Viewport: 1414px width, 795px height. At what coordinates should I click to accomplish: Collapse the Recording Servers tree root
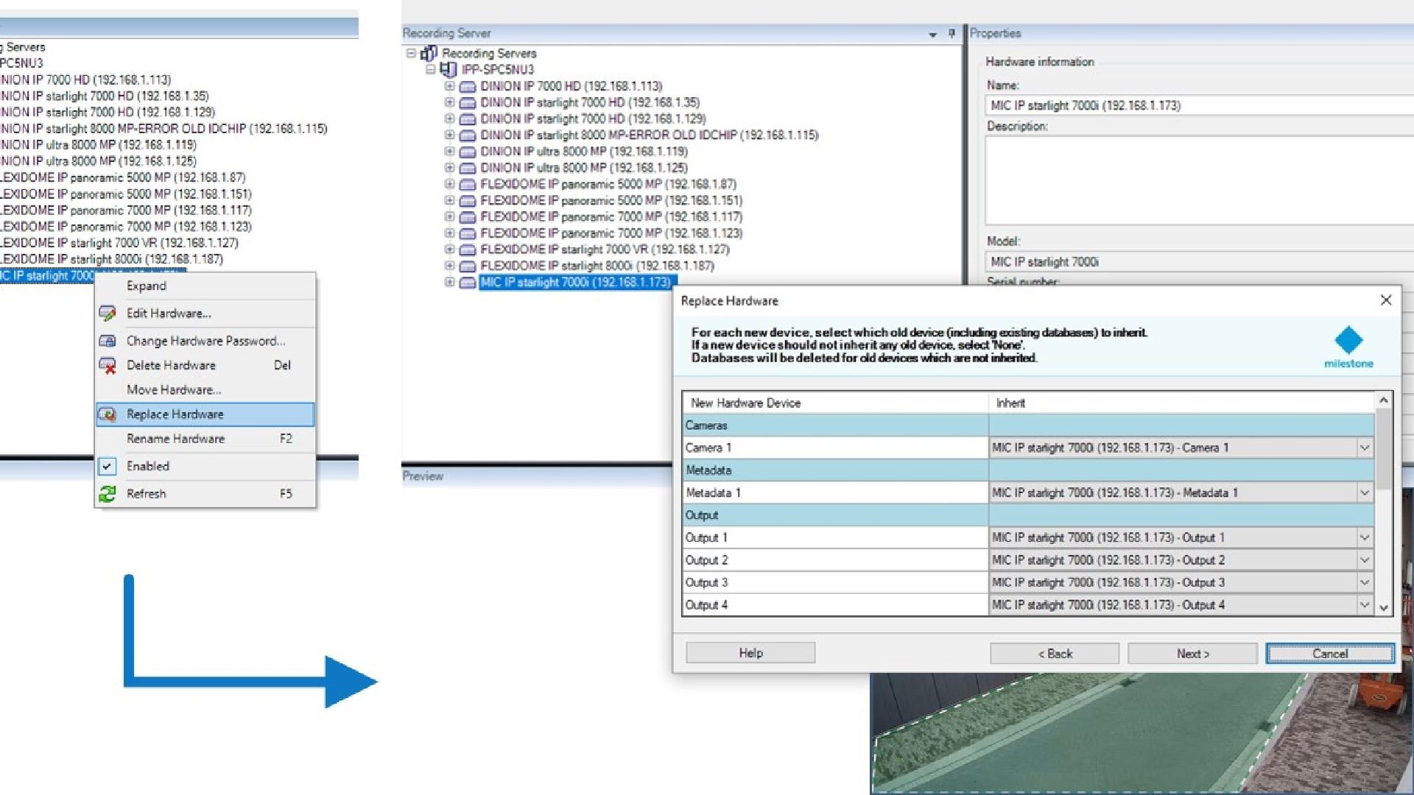pos(411,53)
